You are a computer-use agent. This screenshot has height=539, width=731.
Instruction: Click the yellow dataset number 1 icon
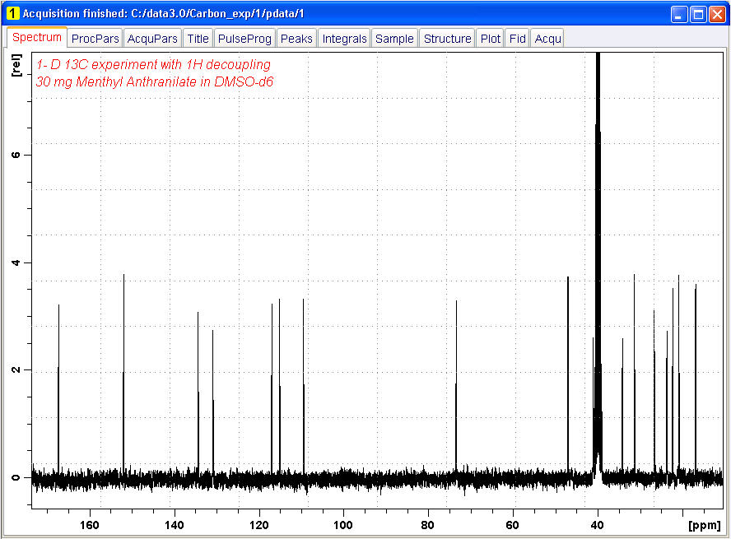13,13
